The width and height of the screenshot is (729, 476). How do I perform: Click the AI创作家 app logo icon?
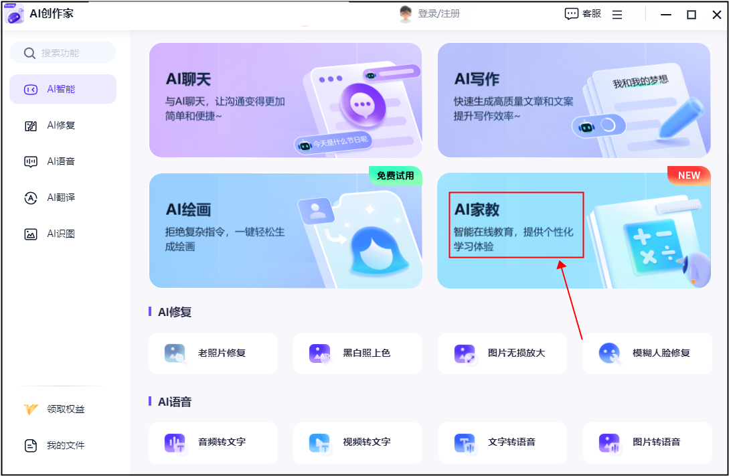tap(14, 14)
